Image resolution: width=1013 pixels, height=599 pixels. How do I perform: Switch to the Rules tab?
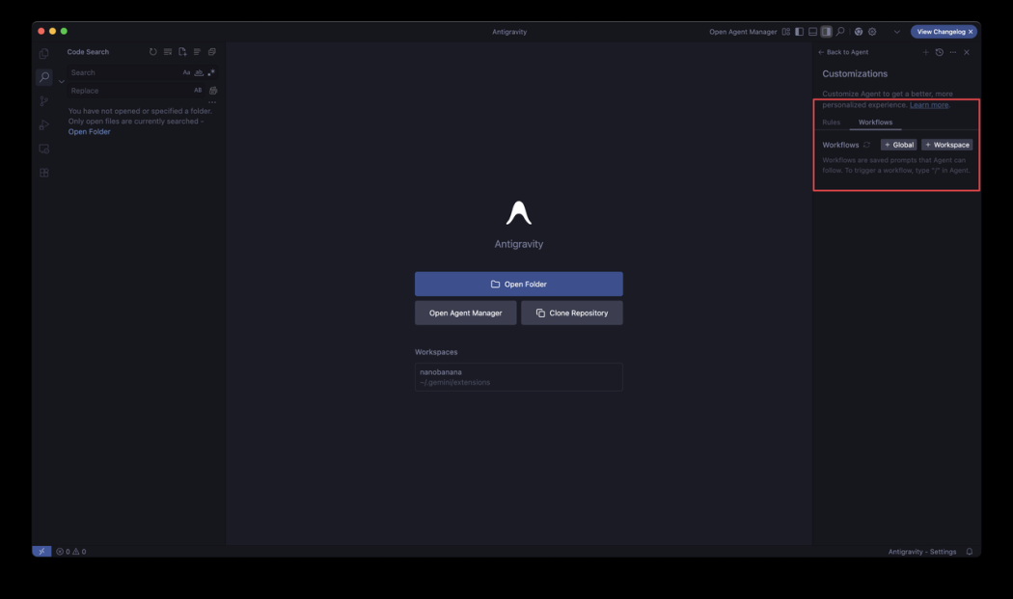(831, 123)
